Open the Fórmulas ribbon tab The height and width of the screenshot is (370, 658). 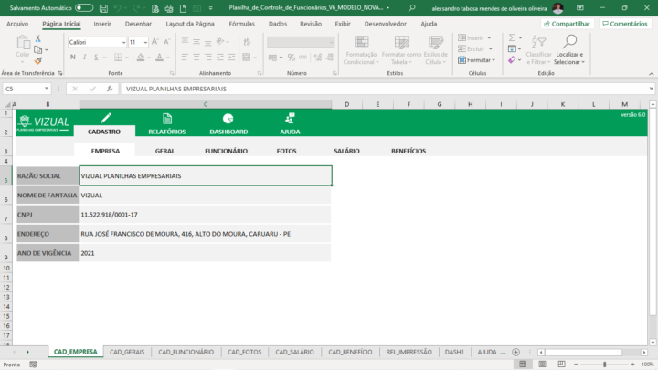(x=241, y=24)
